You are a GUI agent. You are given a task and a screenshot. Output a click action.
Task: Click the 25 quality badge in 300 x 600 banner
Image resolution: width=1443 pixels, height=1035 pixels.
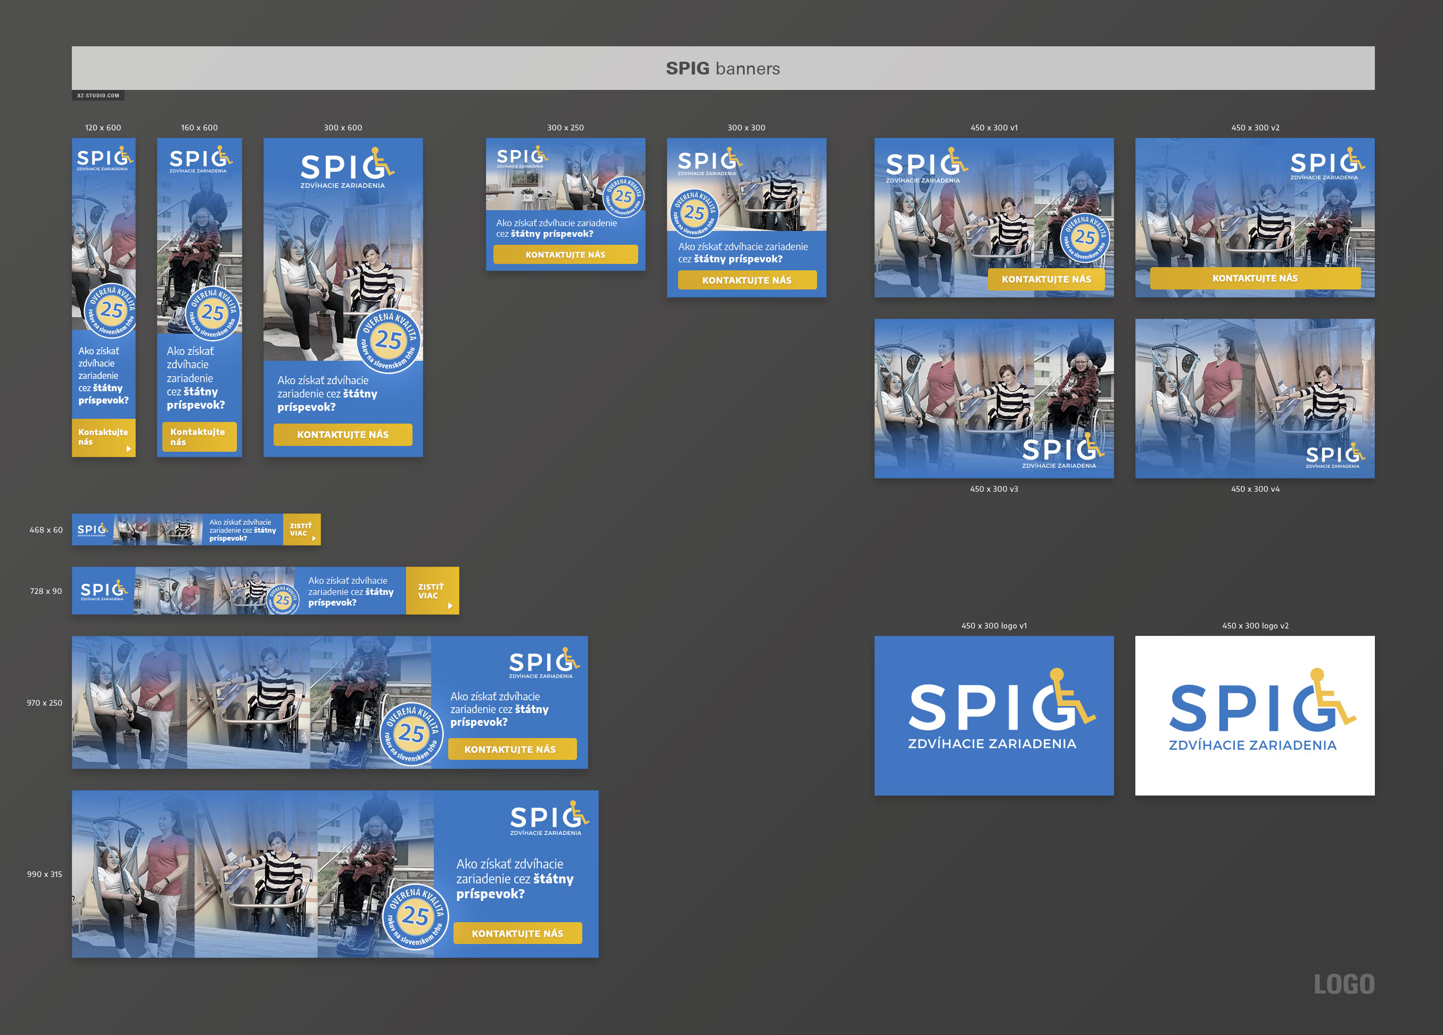click(389, 341)
